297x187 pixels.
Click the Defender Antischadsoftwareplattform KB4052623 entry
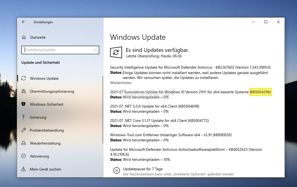tap(186, 152)
